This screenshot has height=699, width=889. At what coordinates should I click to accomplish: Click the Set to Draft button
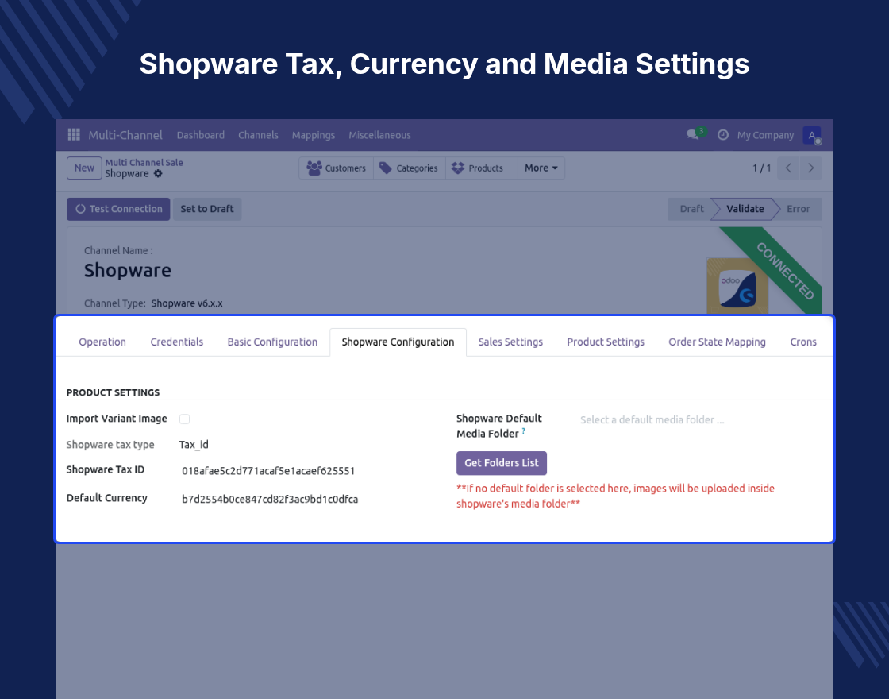tap(207, 209)
